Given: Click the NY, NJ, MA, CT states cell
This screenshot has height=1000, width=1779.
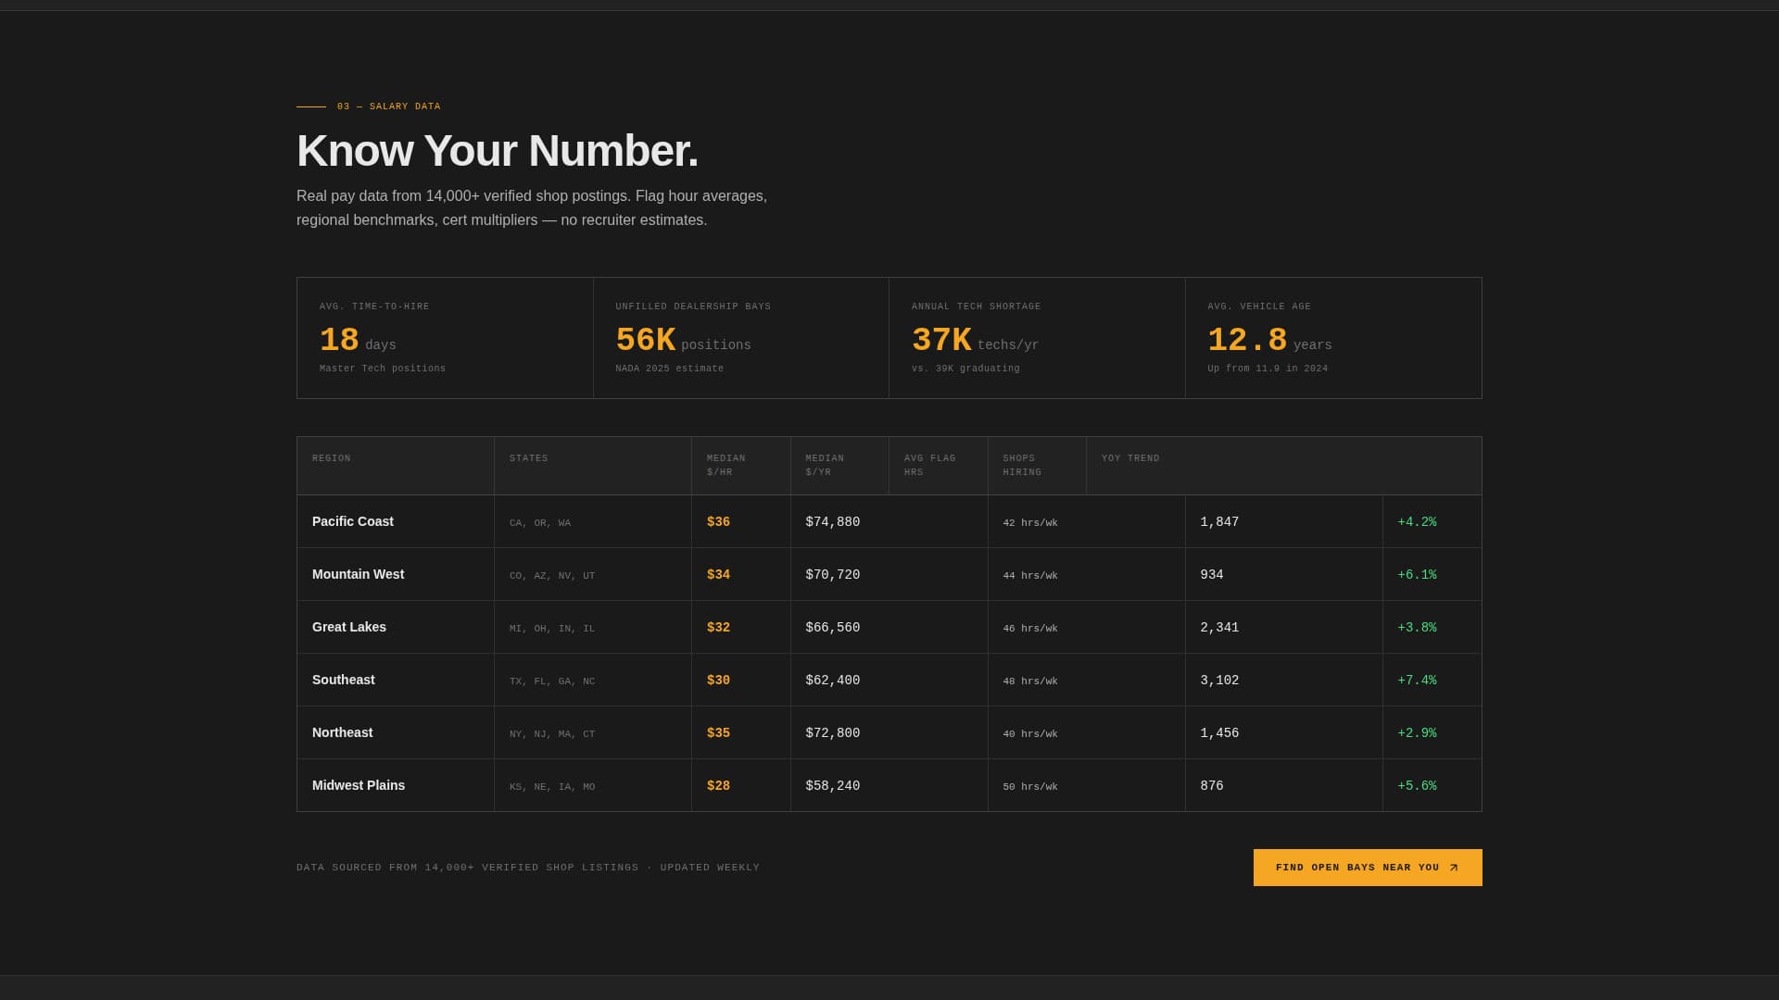Looking at the screenshot, I should tap(593, 732).
